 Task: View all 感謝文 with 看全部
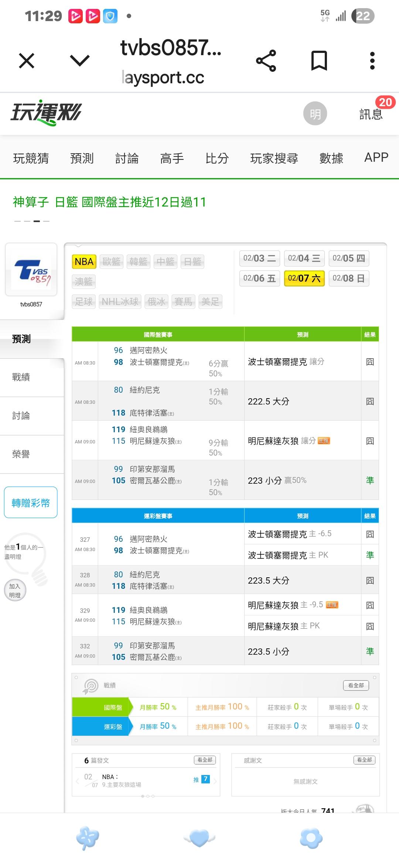[365, 760]
